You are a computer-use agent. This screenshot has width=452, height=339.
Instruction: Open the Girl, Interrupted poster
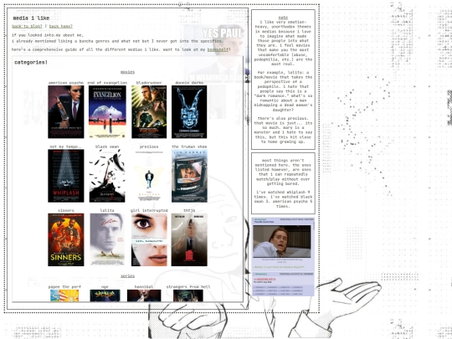coord(149,240)
